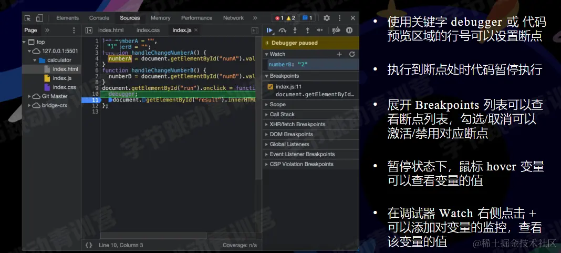Open the Memory panel tab
Image resolution: width=561 pixels, height=253 pixels.
click(x=160, y=18)
